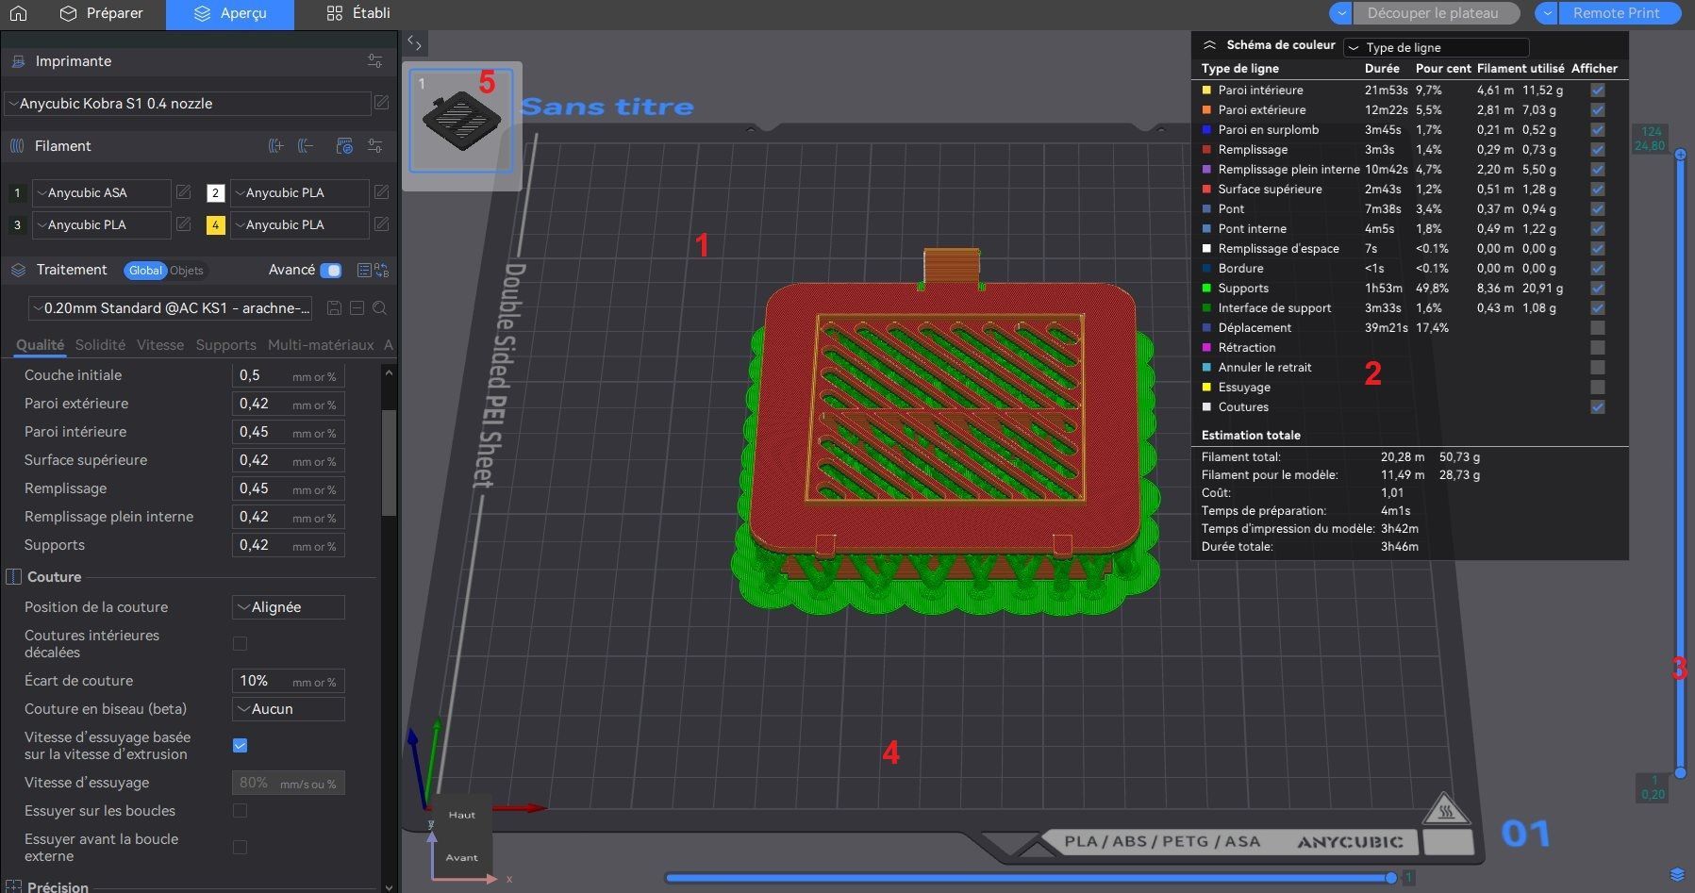Edit the Anycubic ASA filament preset
This screenshot has height=893, width=1695.
[x=184, y=192]
